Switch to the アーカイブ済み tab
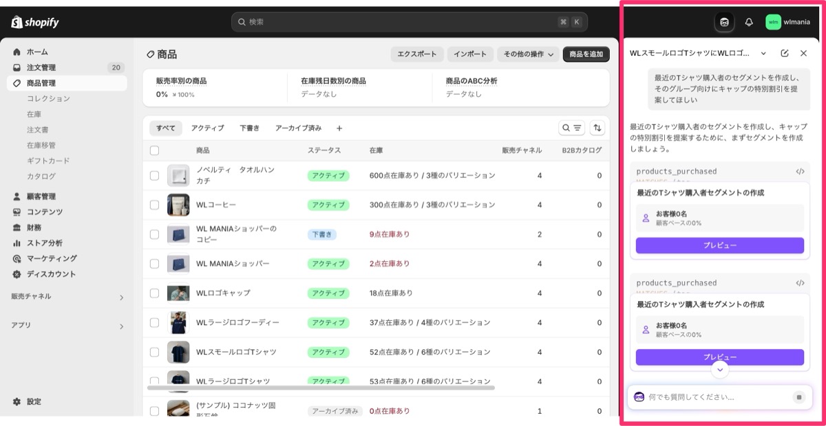 click(299, 128)
